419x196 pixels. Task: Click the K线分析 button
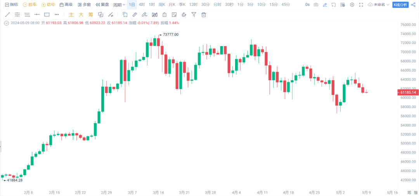coord(401,5)
